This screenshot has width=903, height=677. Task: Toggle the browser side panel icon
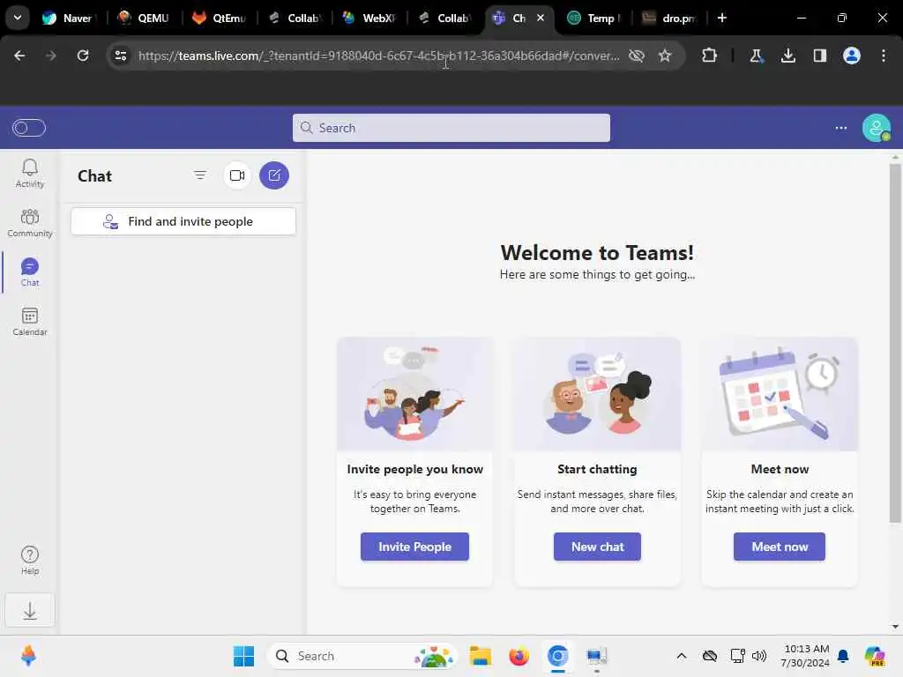coord(819,56)
